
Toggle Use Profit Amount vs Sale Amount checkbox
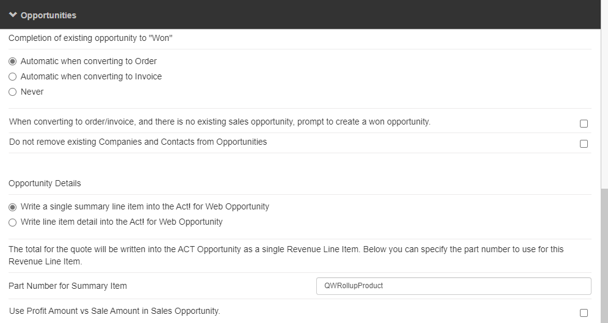584,313
